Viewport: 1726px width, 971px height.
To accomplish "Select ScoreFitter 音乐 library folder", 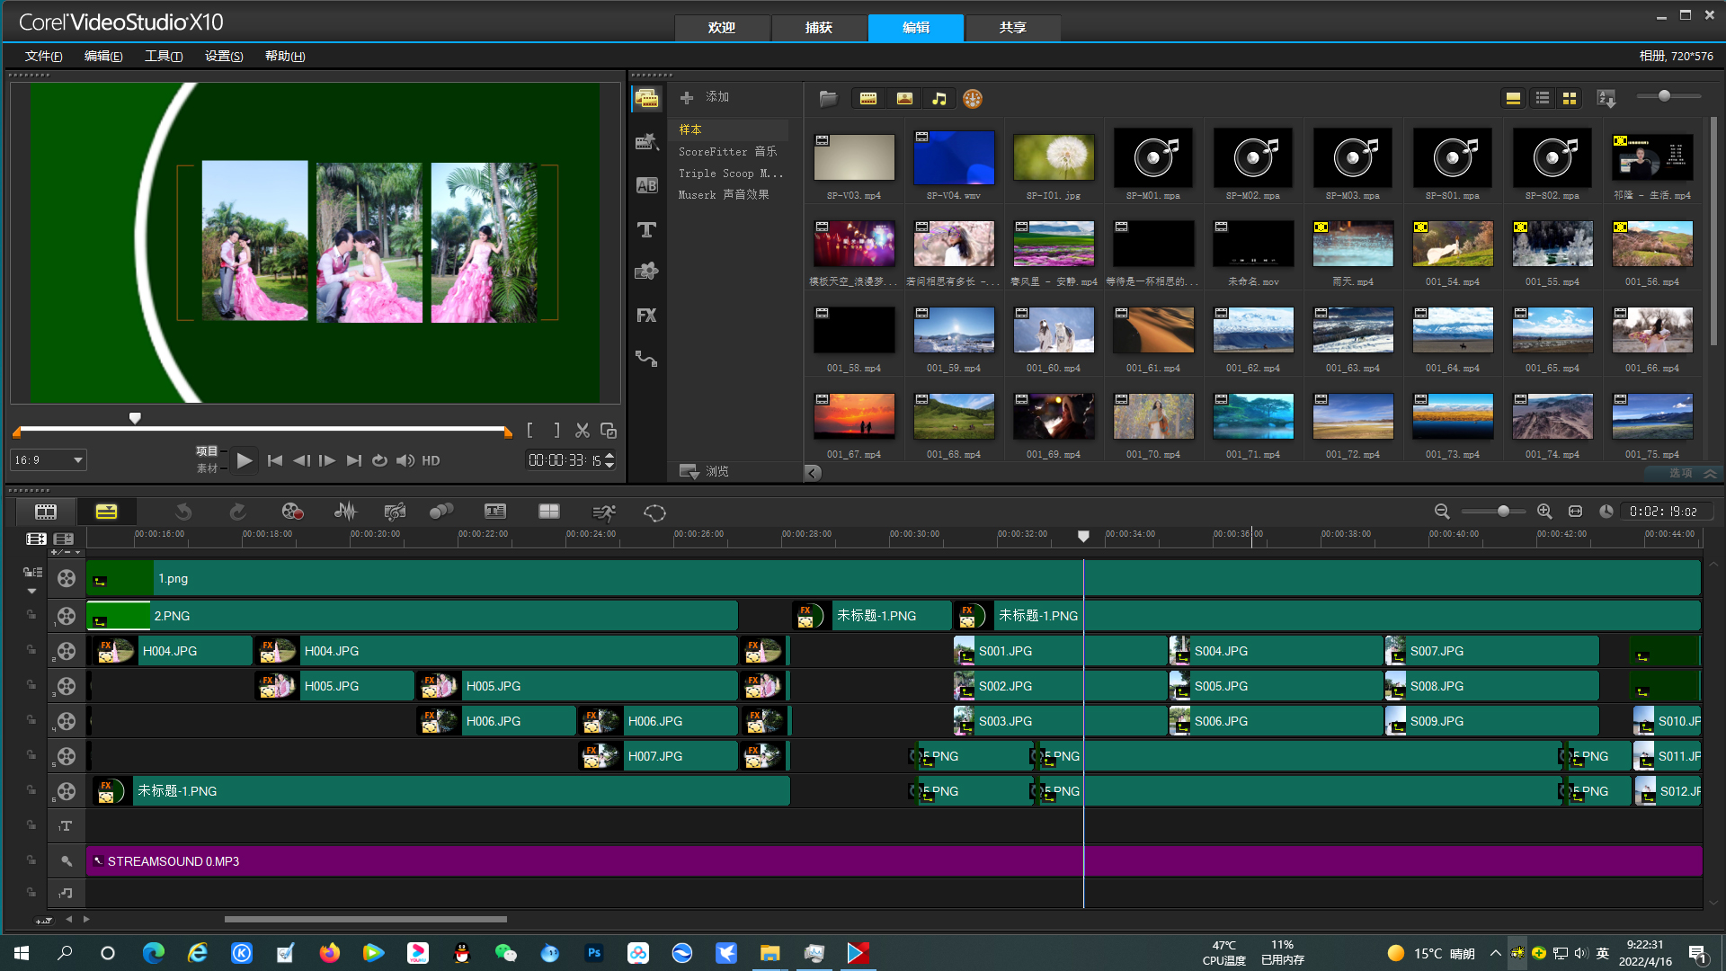I will [727, 151].
